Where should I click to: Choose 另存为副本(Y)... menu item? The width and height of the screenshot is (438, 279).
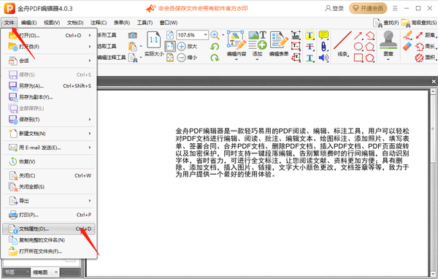49,97
